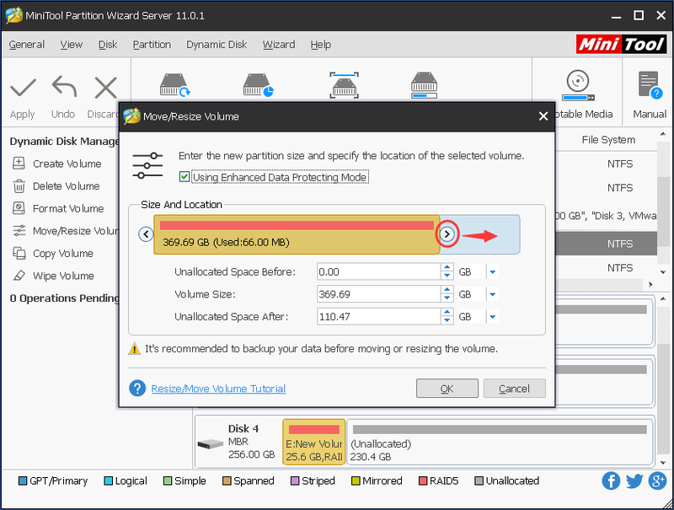Viewport: 674px width, 510px height.
Task: Click the Delete Volume trash icon
Action: click(19, 186)
